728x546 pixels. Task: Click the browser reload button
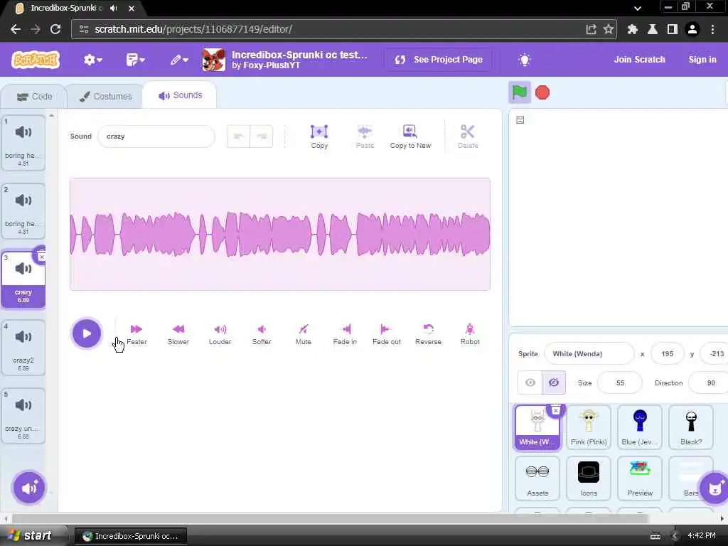point(55,29)
